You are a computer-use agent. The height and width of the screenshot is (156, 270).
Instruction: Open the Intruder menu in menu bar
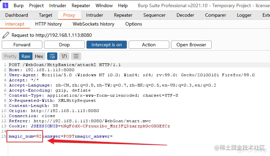coord(57,5)
